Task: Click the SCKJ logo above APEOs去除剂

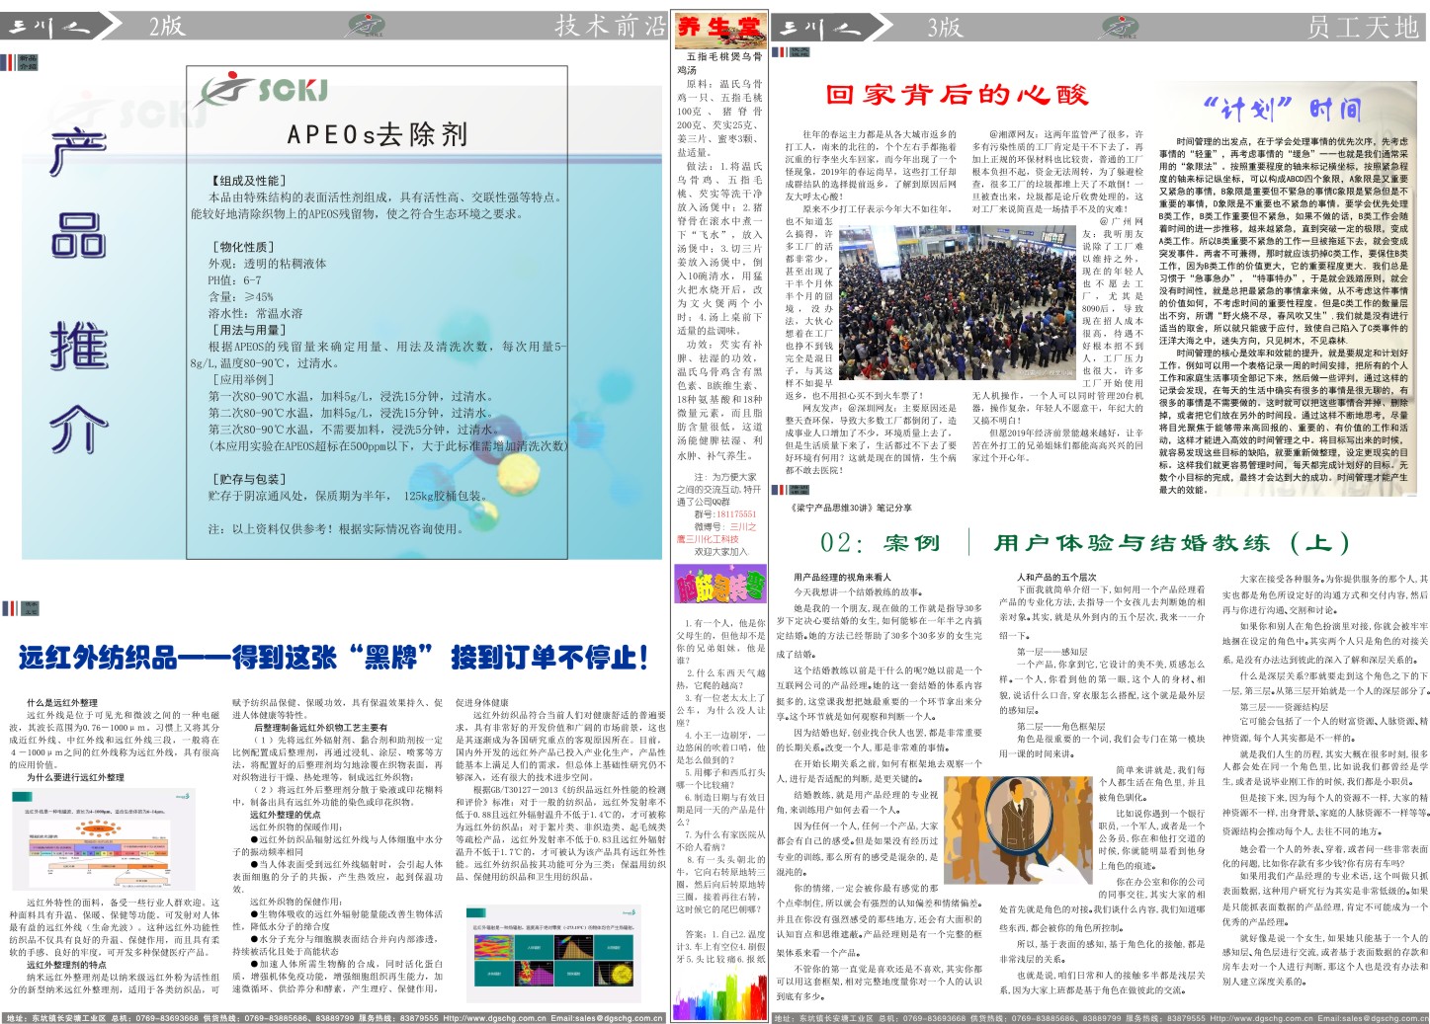Action: click(x=263, y=89)
